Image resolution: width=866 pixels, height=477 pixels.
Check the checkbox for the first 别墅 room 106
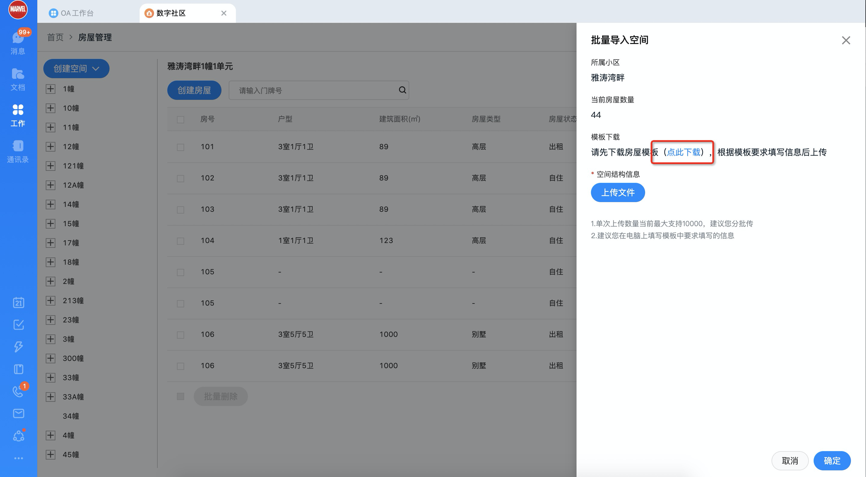tap(180, 334)
